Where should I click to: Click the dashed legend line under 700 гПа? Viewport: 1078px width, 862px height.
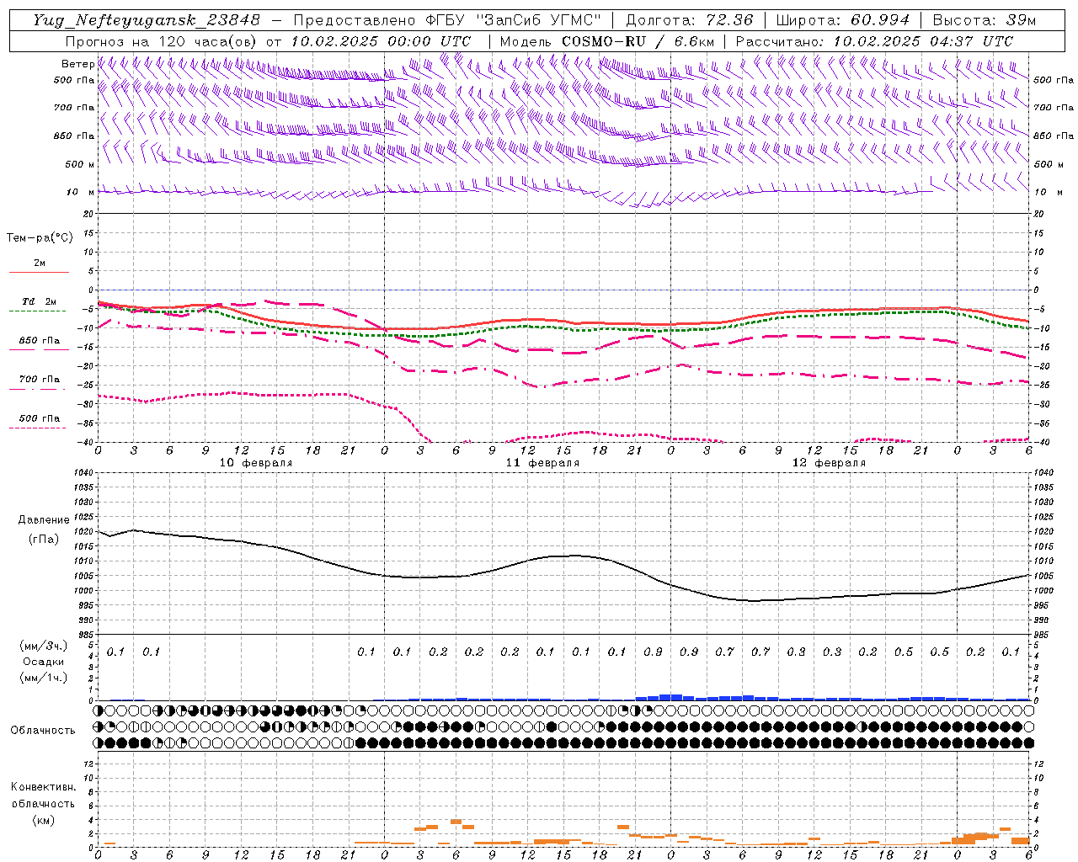[x=37, y=389]
